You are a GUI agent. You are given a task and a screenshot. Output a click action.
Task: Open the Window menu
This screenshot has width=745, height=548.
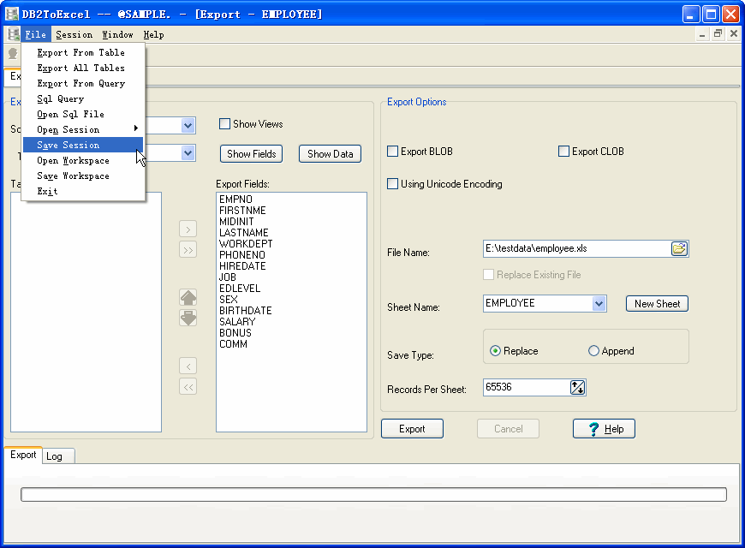[x=118, y=35]
